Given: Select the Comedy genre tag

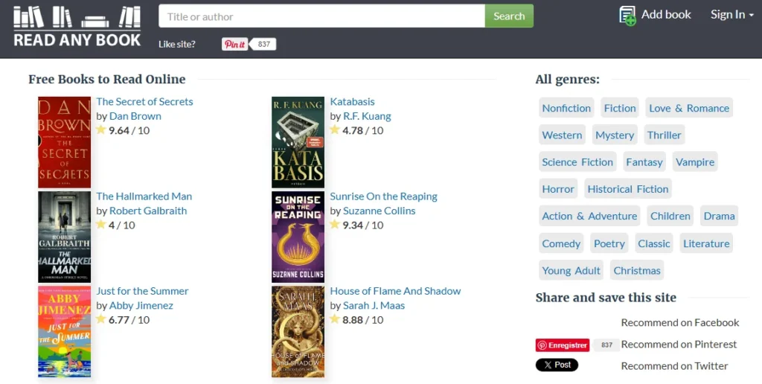Looking at the screenshot, I should tap(561, 243).
